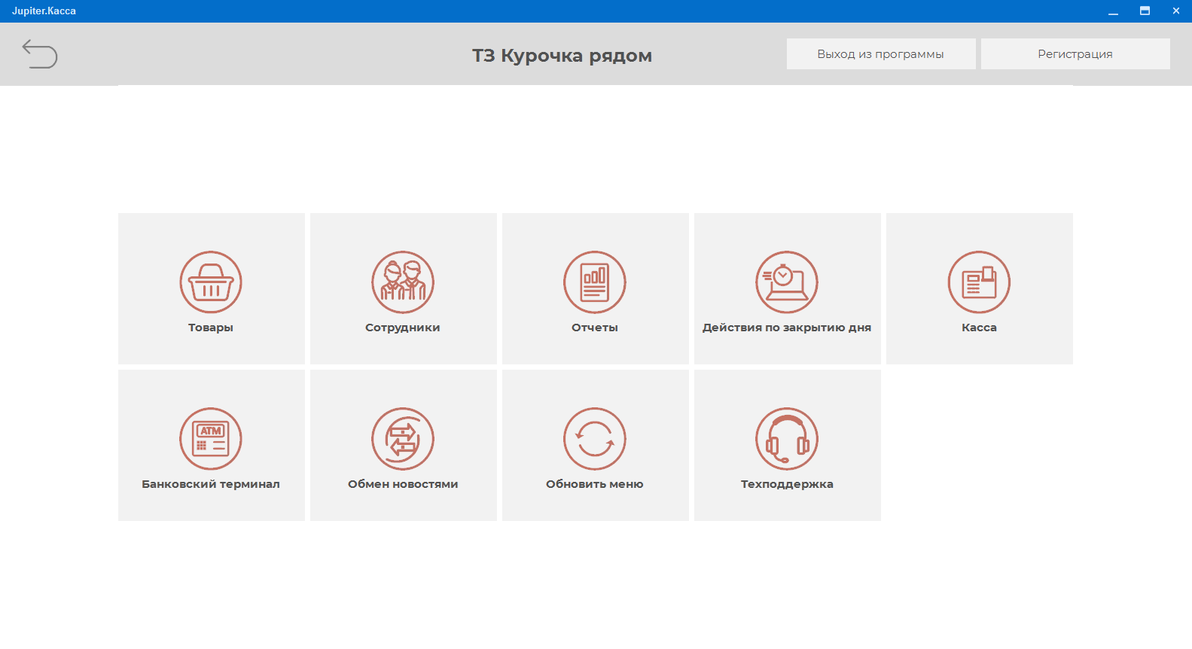Click the Выход из программы button
Viewport: 1192px width, 649px height.
pyautogui.click(x=881, y=54)
